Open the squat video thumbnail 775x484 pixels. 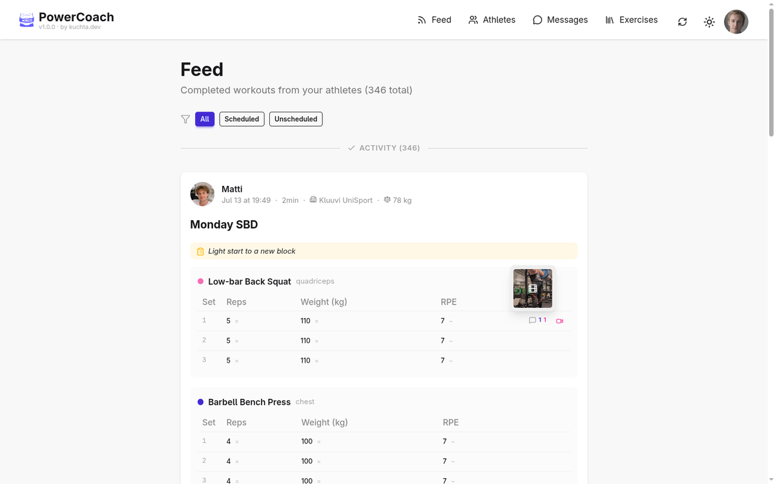533,288
